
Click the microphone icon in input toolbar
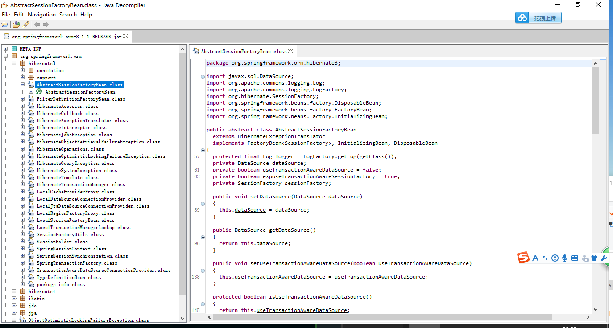tap(564, 258)
